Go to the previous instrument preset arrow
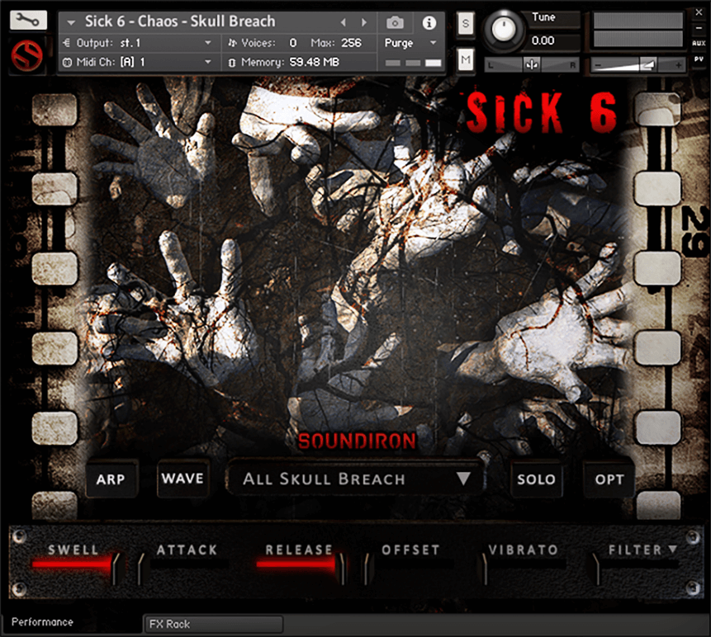 (344, 22)
